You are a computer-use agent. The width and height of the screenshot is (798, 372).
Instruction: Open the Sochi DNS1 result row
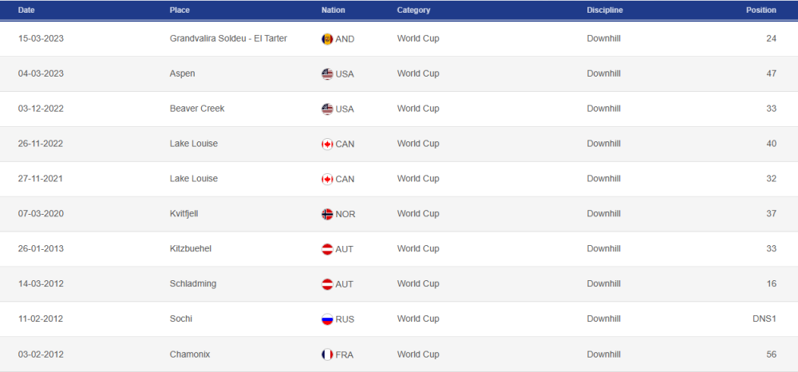coord(764,319)
